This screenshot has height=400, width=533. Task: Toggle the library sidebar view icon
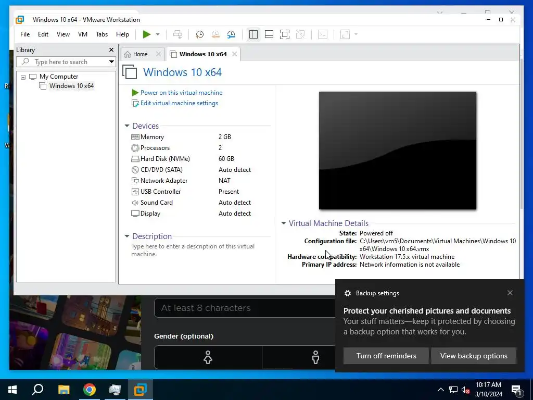253,34
